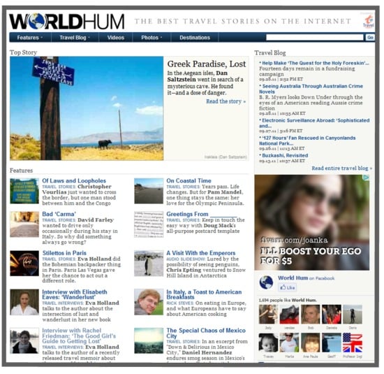Click the Elisabeth Eaves portrait thumbnail
The height and width of the screenshot is (374, 384).
pos(24,302)
